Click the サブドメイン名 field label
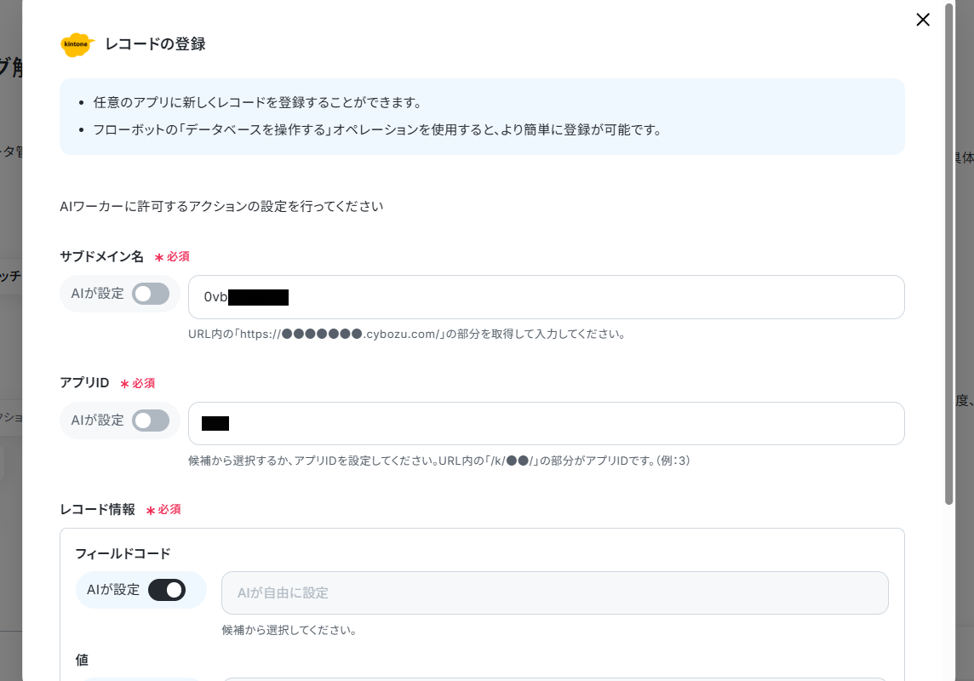Image resolution: width=974 pixels, height=681 pixels. point(102,256)
